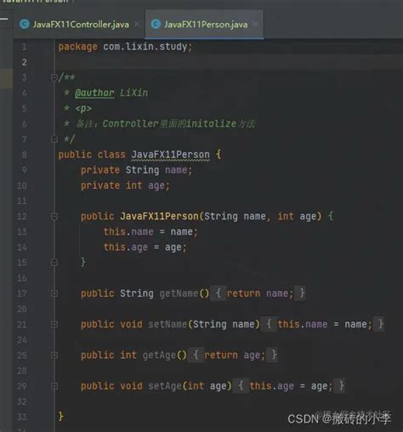Collapse comment fold end marker at line 7

54,139
